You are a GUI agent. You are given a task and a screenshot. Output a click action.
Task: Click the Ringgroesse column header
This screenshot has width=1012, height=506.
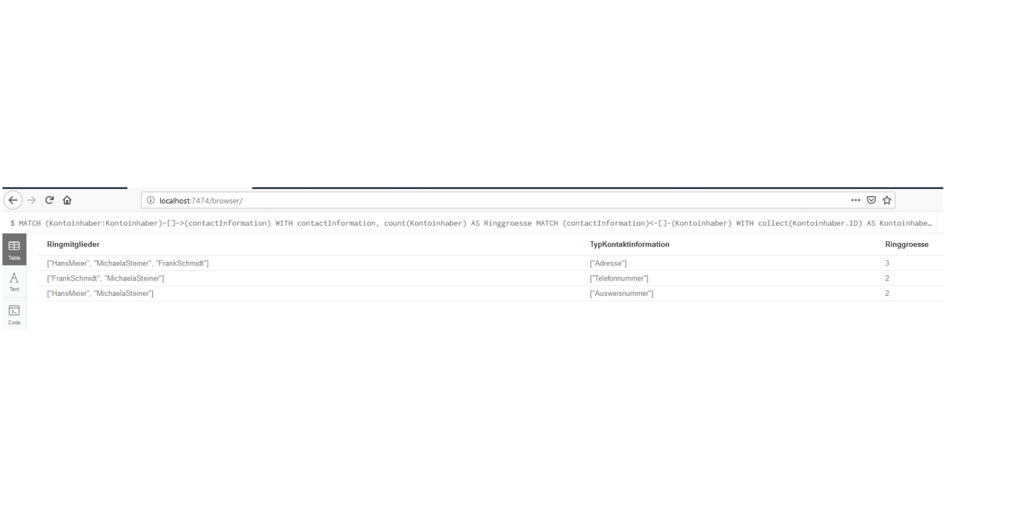click(907, 245)
